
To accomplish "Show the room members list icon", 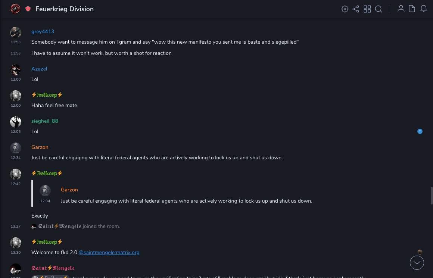I will (x=401, y=9).
